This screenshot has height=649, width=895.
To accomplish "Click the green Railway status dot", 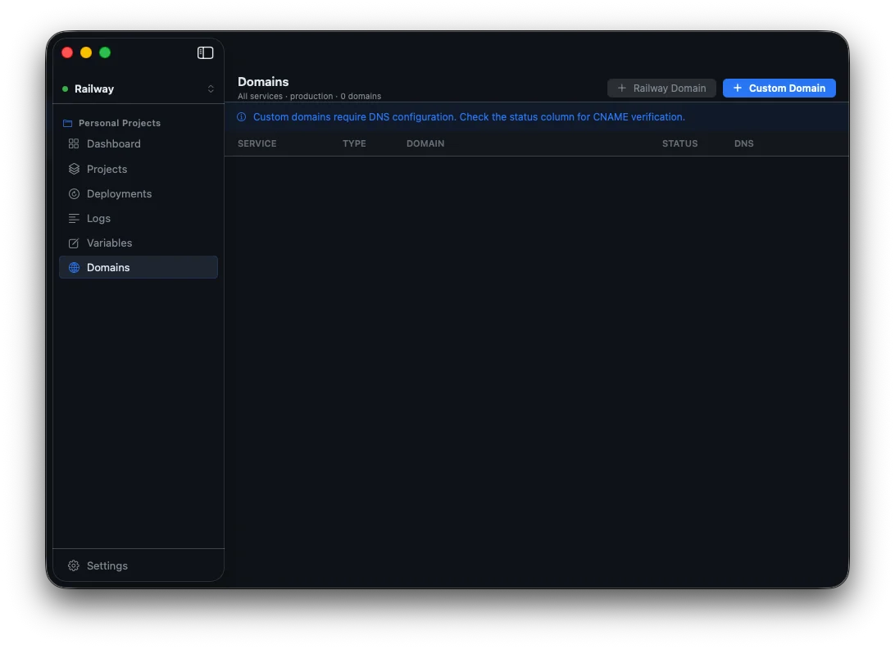I will click(x=64, y=88).
